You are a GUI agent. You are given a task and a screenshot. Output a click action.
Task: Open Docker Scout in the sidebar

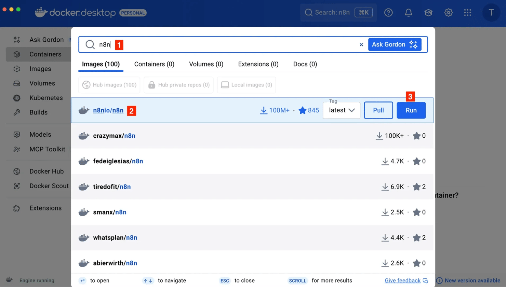49,186
